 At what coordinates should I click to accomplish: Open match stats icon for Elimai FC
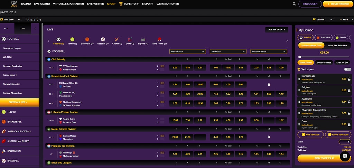(162, 92)
